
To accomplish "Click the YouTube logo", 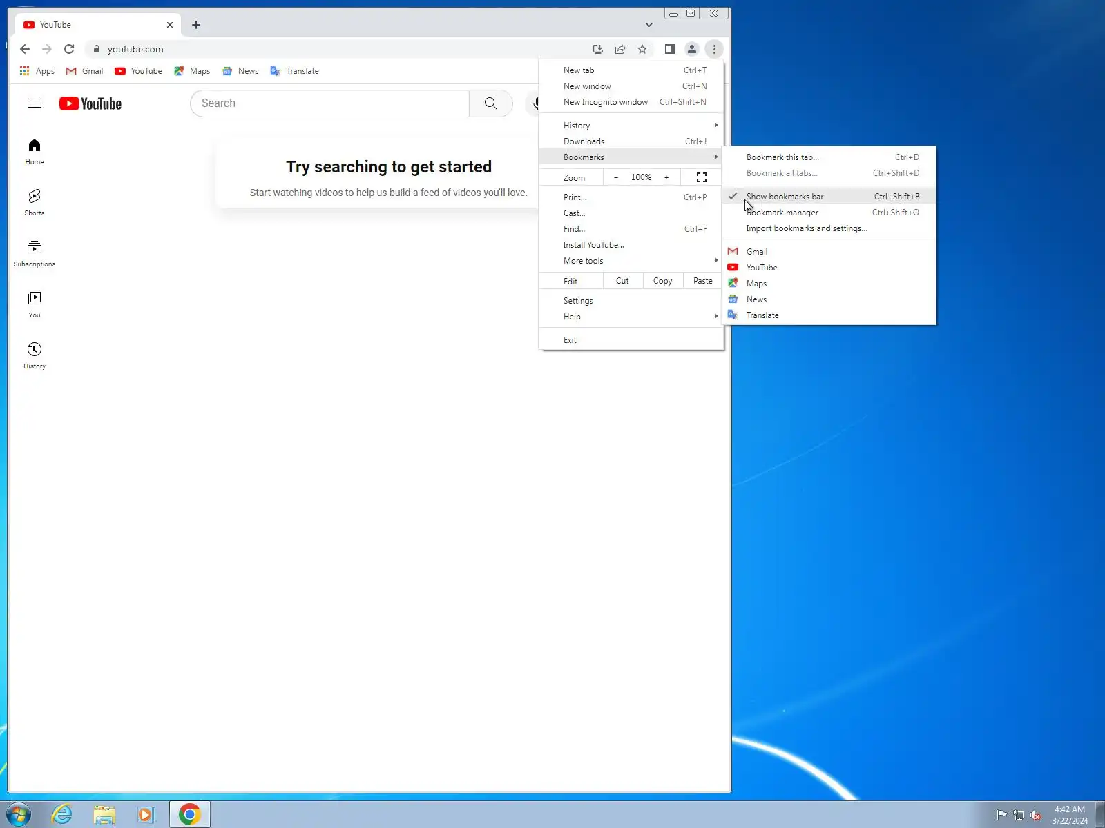I will click(x=90, y=103).
